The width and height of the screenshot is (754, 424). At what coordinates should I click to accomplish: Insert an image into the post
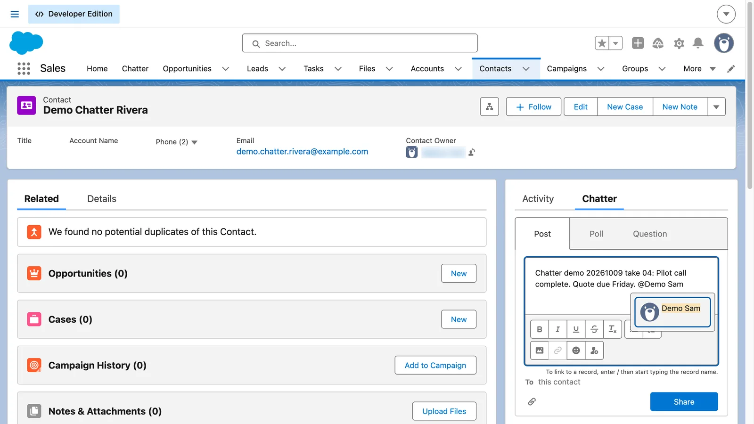point(540,351)
